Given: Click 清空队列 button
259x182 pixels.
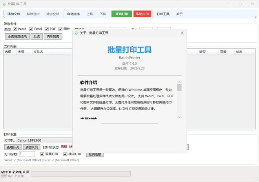Looking at the screenshot, I should [x=31, y=147].
